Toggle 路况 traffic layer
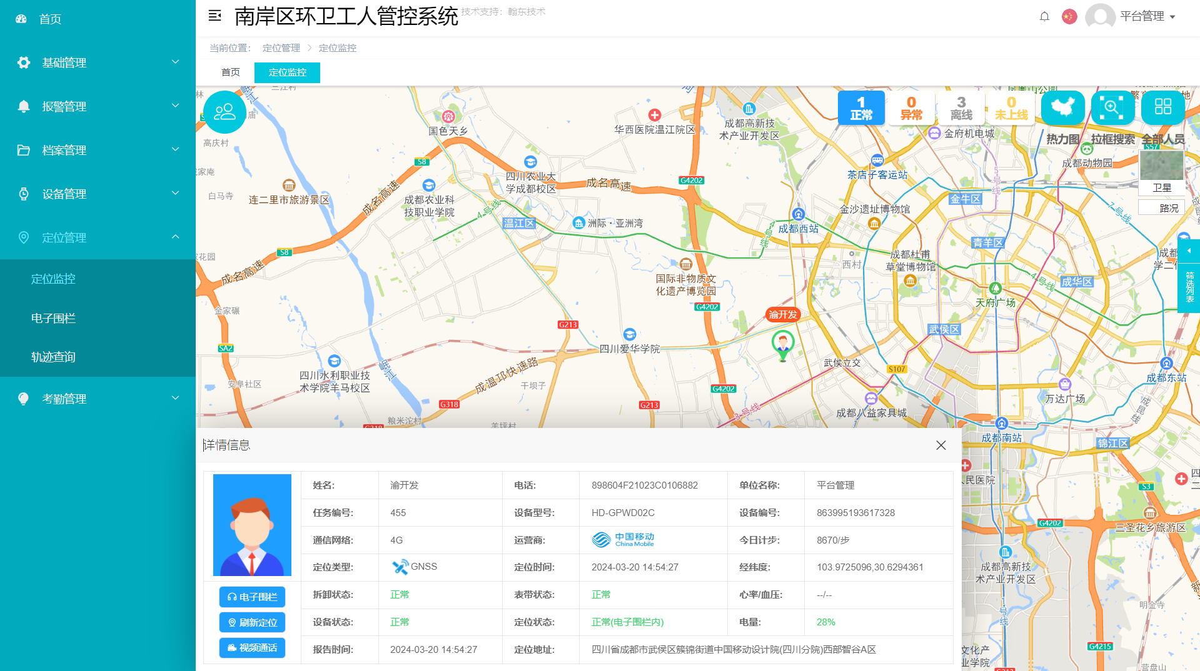Viewport: 1200px width, 671px height. coord(1161,207)
